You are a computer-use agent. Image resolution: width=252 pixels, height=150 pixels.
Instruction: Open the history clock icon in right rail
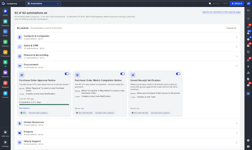248,52
